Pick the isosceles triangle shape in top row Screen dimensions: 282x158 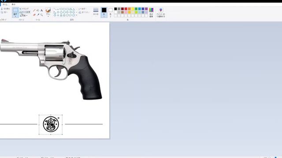74,9
